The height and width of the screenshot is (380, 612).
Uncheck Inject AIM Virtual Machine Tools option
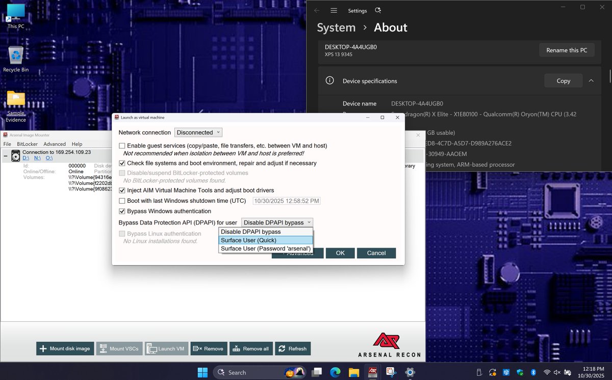pos(122,190)
